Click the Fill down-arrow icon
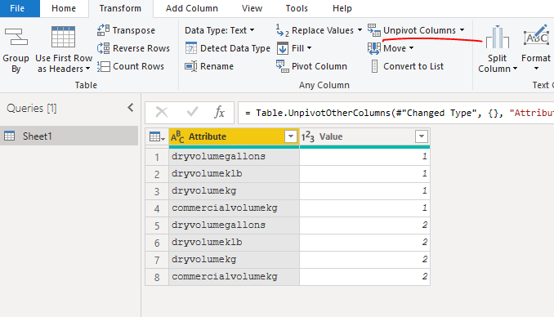Screen dimensions: 554x317 [x=282, y=48]
